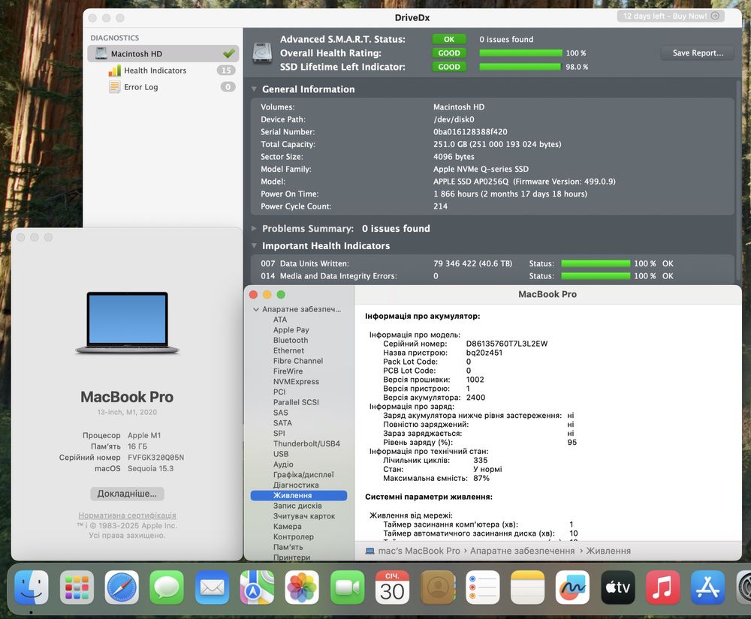Select Bluetooth hardware item
751x619 pixels.
[291, 340]
